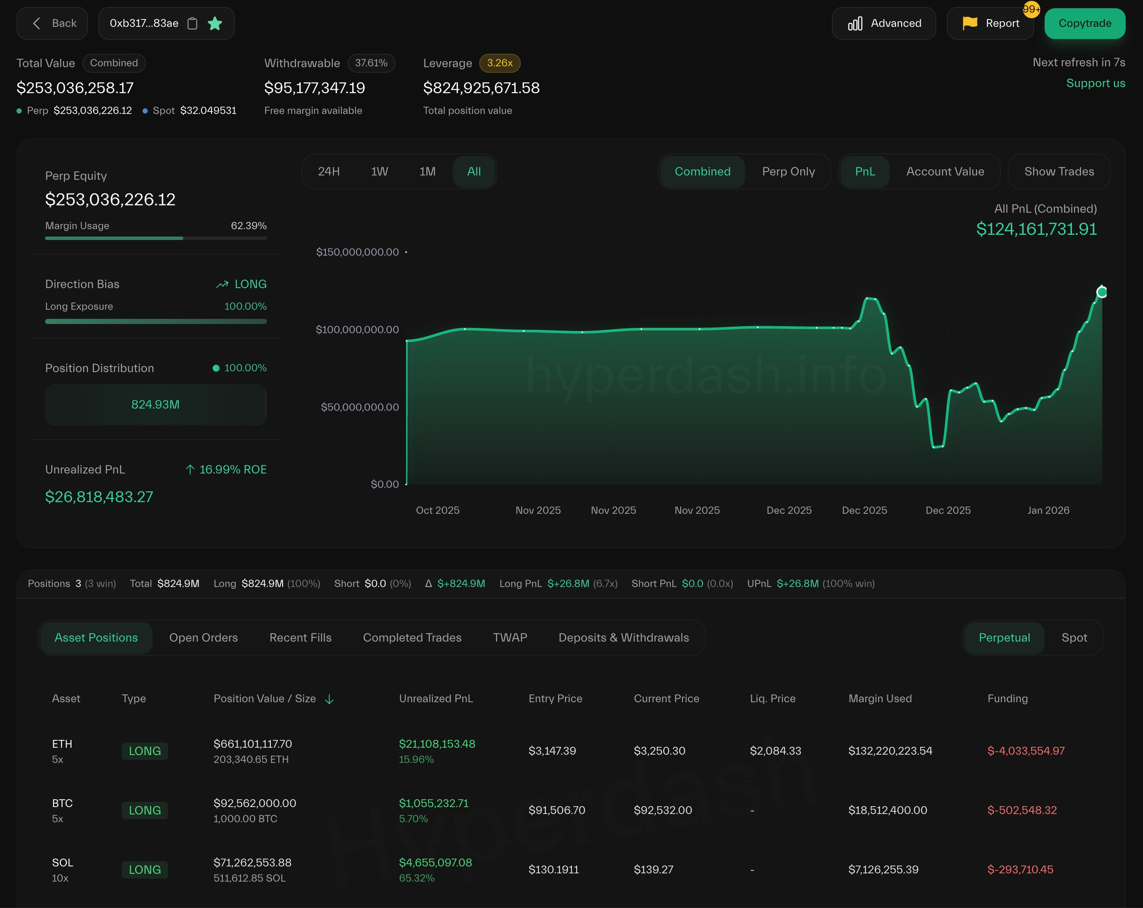Open Advanced view via bar chart icon
Screen dimensions: 1143x908
pos(854,23)
